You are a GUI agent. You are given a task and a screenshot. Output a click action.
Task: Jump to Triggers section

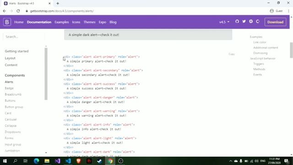pos(259,64)
